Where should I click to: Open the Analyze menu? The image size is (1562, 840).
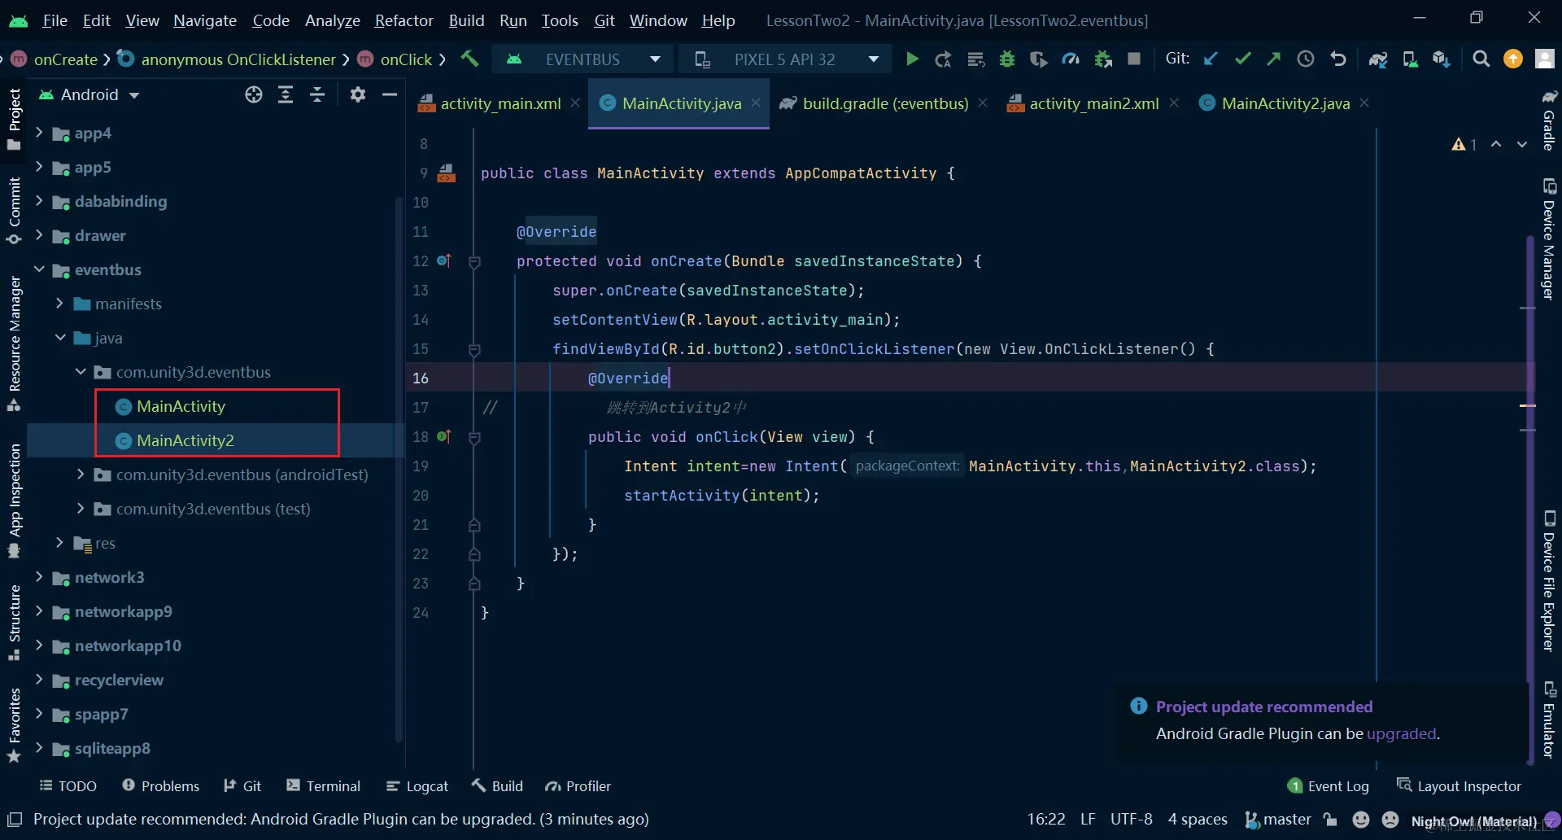click(x=332, y=20)
